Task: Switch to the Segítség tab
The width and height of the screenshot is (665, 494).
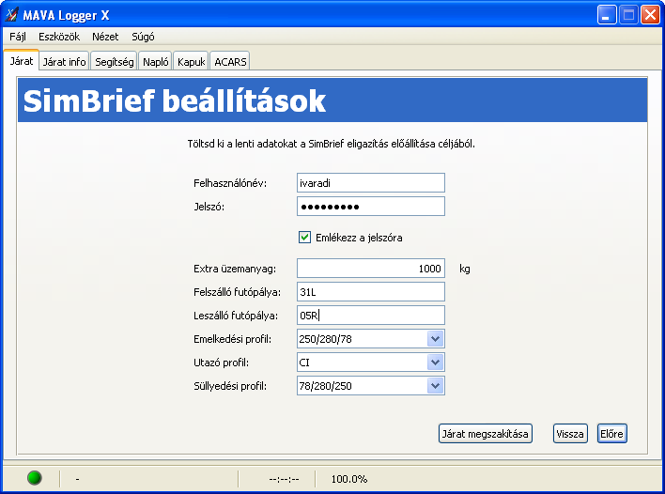Action: (x=114, y=61)
